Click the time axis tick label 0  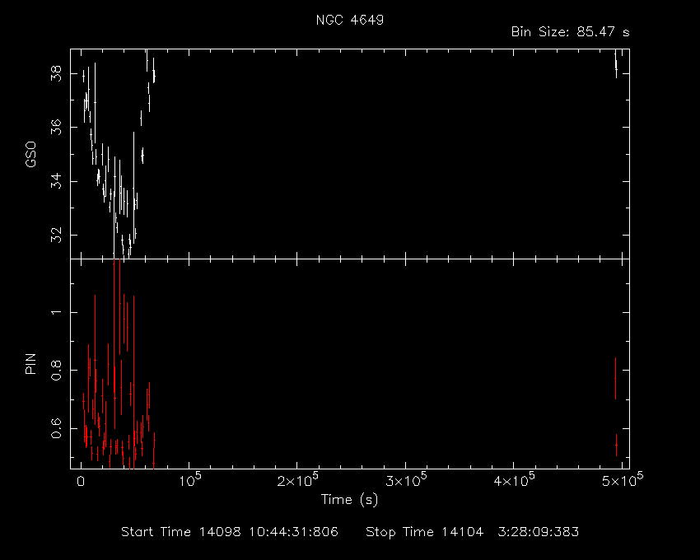pos(81,482)
